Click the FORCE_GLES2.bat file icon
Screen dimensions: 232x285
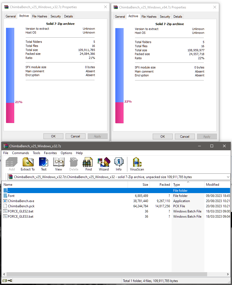click(5, 211)
